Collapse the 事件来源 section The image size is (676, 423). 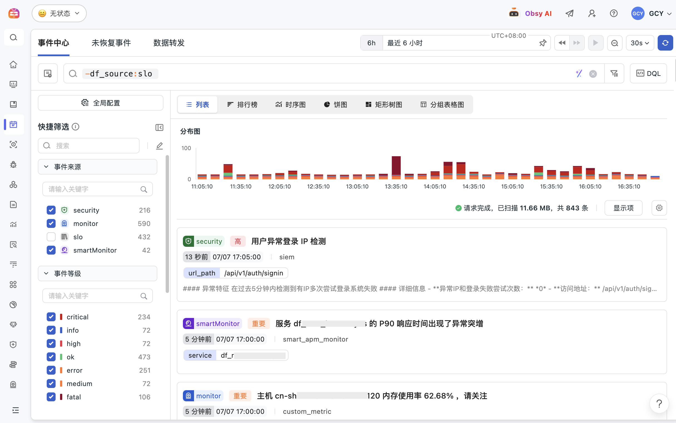pos(97,167)
